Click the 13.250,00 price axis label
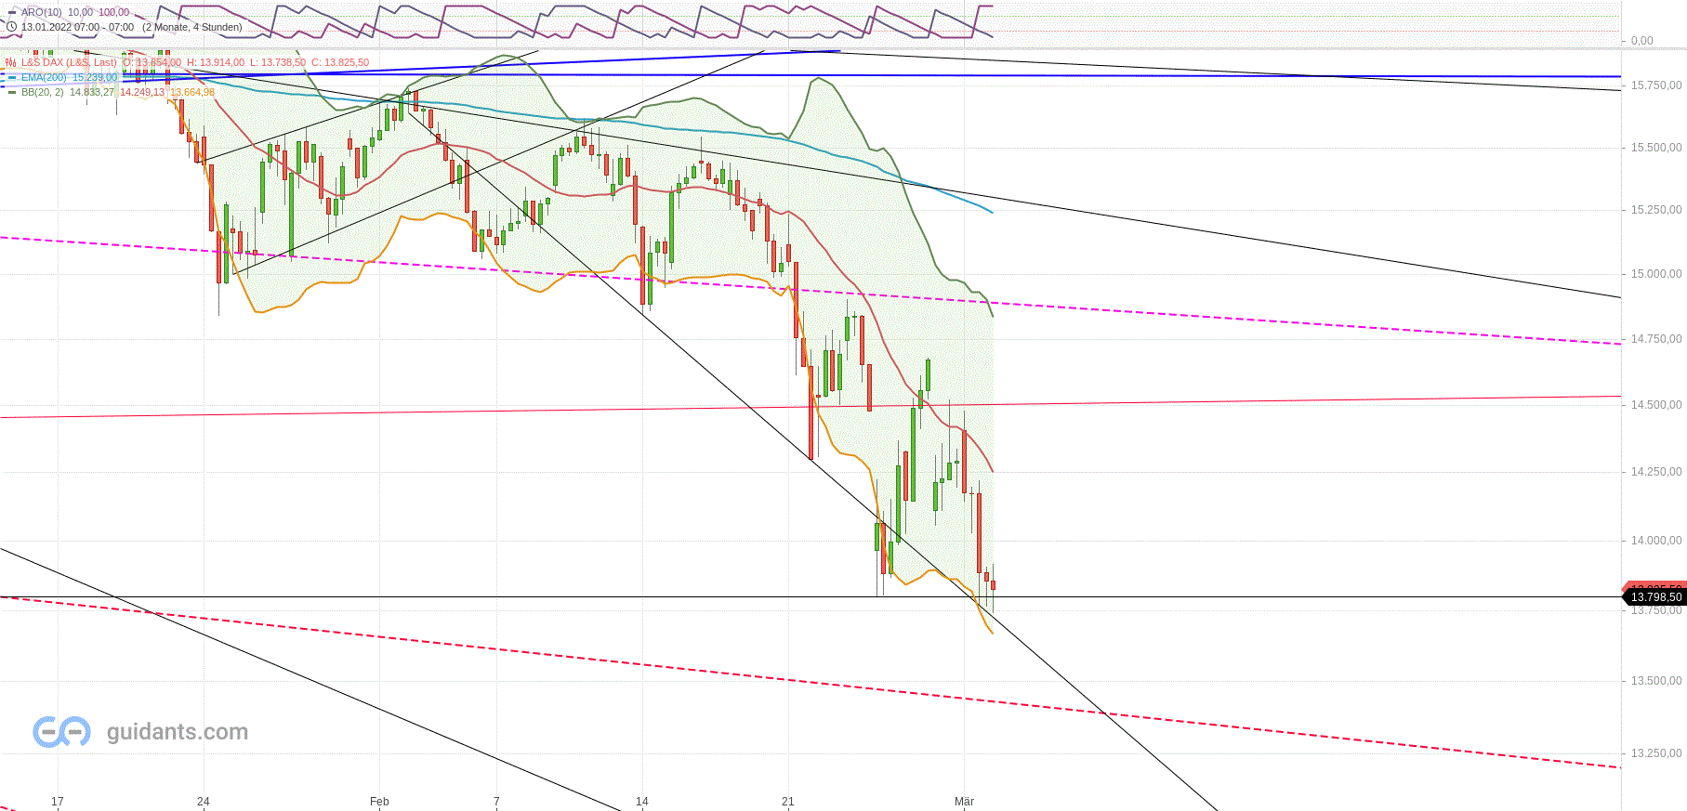 1656,753
